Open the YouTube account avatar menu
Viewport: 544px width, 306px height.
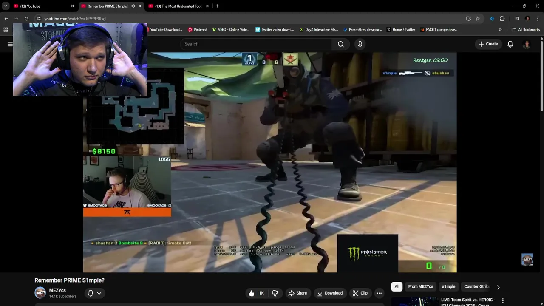pyautogui.click(x=527, y=44)
